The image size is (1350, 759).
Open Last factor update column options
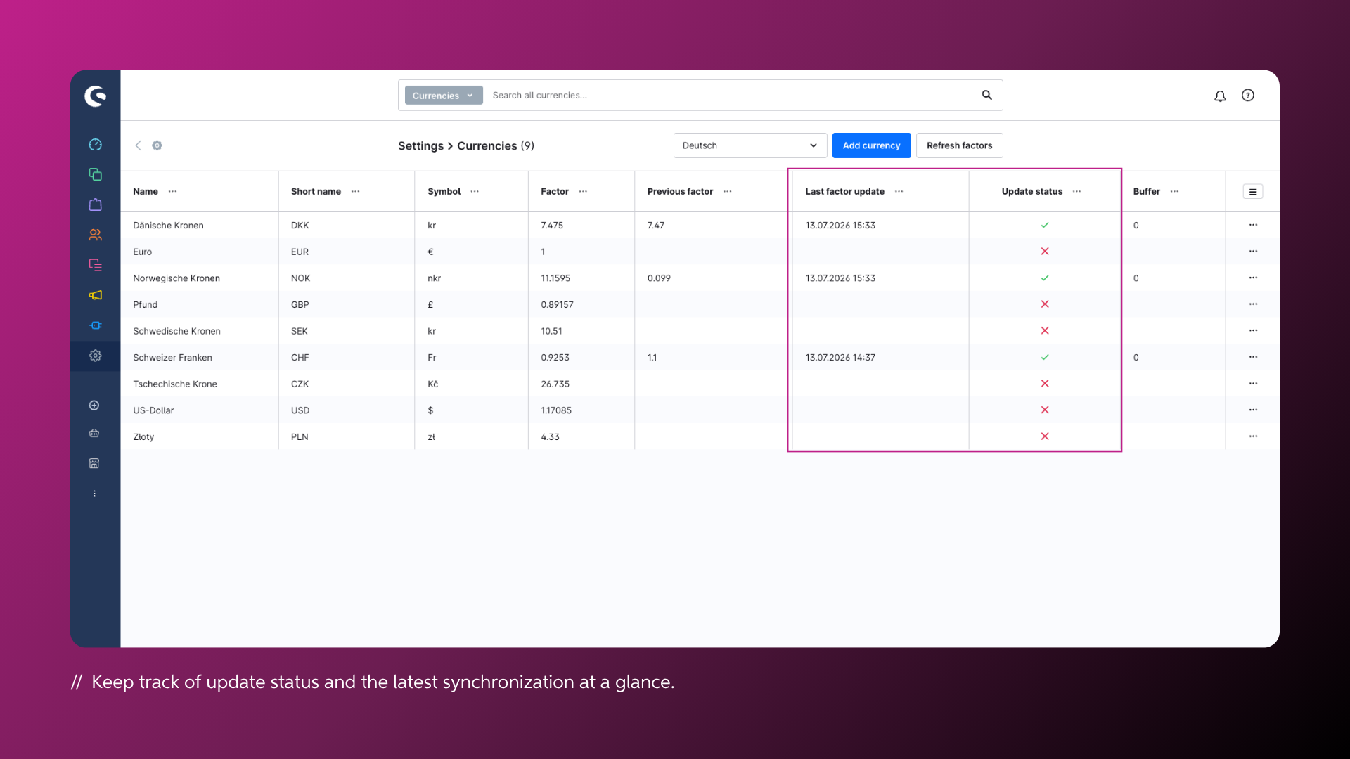tap(899, 191)
